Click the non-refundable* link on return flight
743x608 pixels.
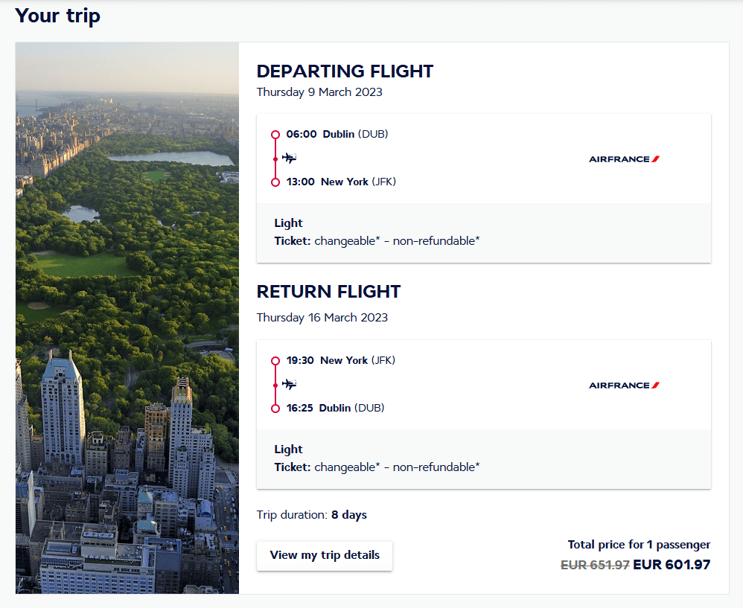click(x=438, y=467)
